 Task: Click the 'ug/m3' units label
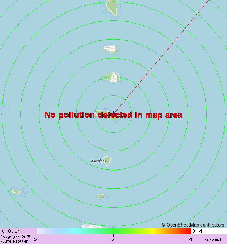coord(213,239)
